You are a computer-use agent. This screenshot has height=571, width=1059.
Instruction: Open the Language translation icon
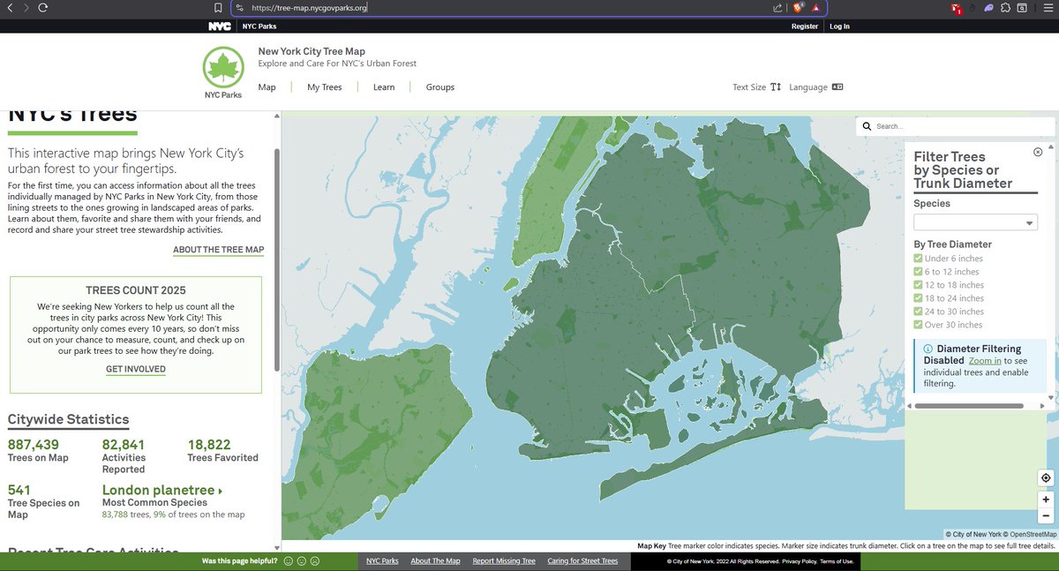tap(837, 87)
